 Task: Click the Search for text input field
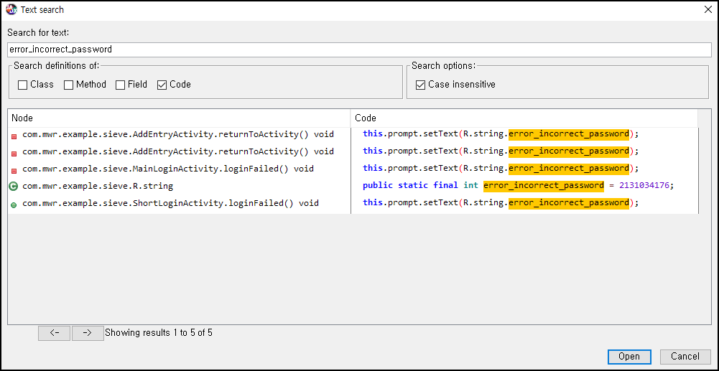359,50
